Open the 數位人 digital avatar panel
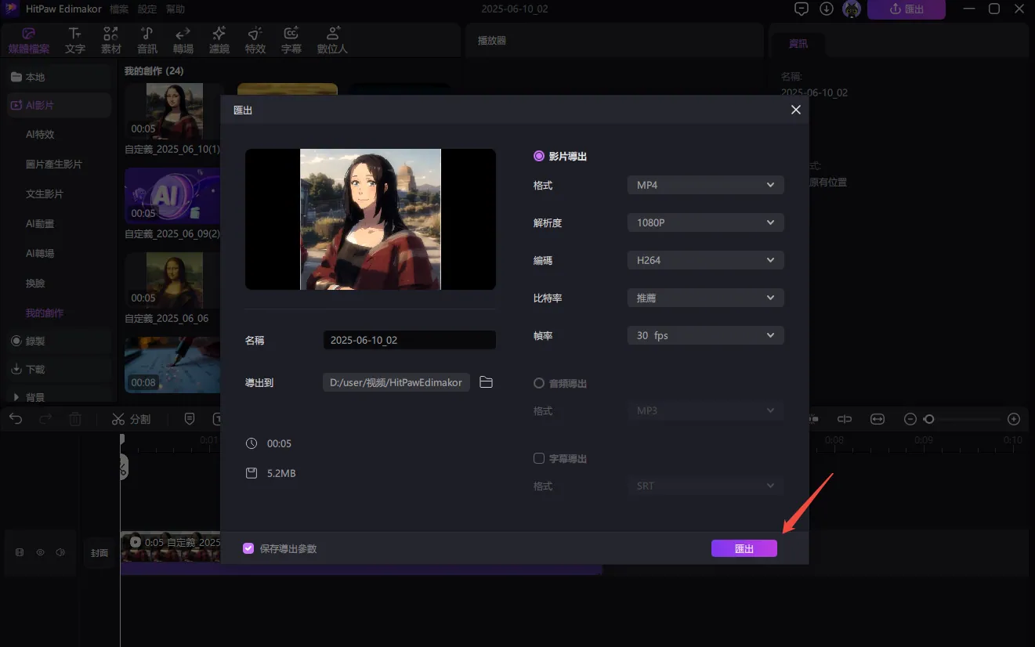 point(333,41)
